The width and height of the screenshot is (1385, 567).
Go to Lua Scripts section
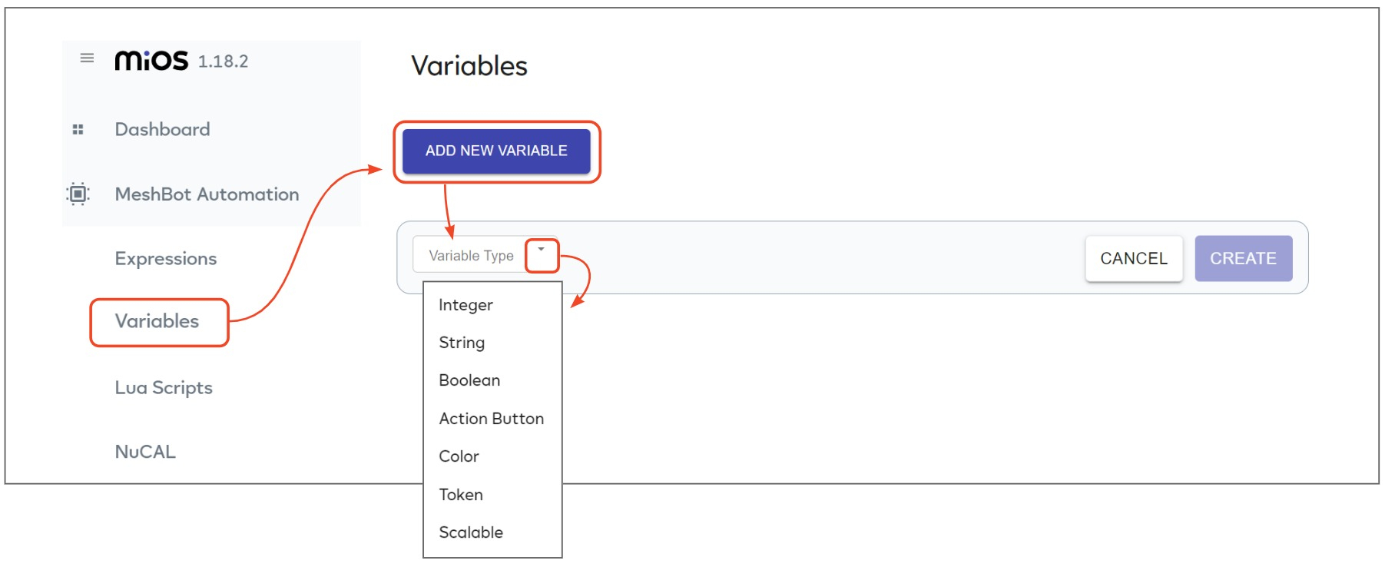tap(164, 388)
